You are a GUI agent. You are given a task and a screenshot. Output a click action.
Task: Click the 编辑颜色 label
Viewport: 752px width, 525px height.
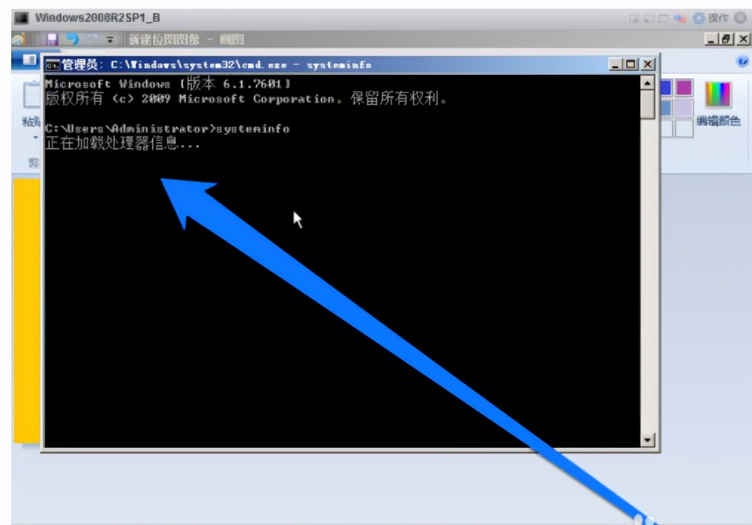click(x=718, y=121)
